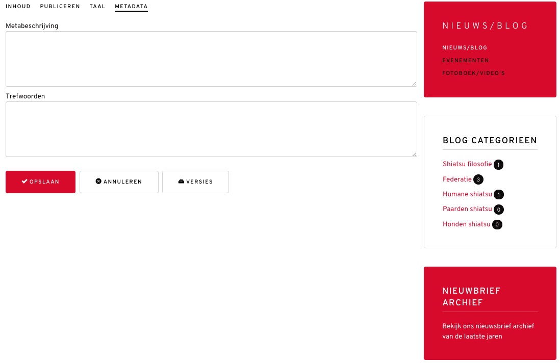Open Evenementen in the red sidebar

click(465, 60)
